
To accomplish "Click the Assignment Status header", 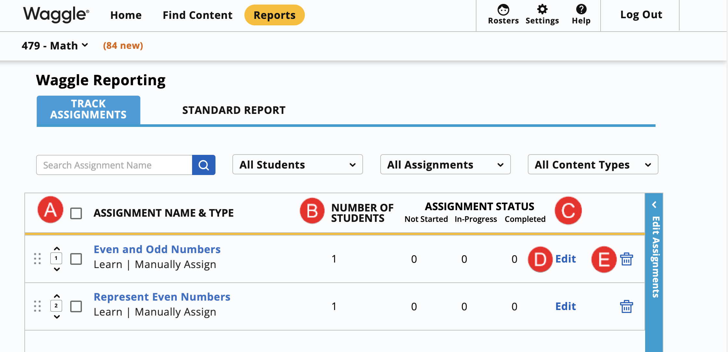I will click(x=479, y=207).
